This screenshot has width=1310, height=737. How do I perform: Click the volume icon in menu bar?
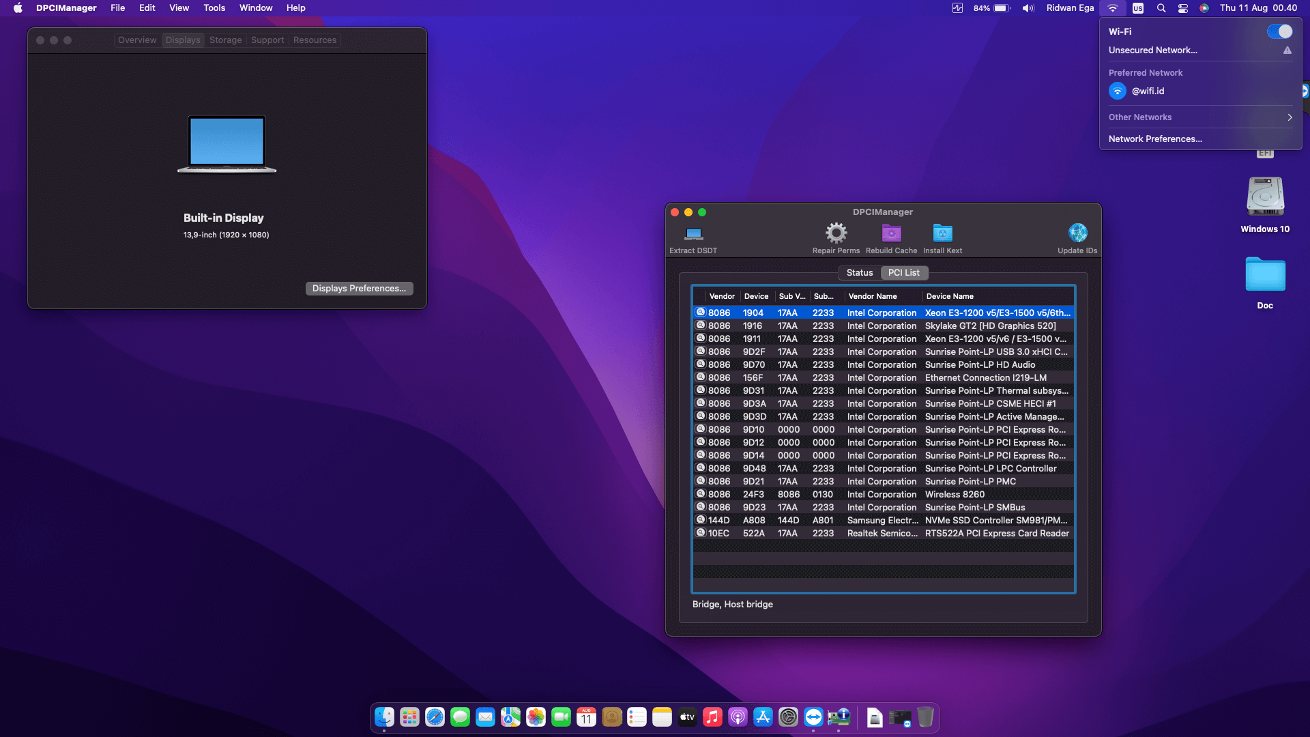pyautogui.click(x=1028, y=8)
